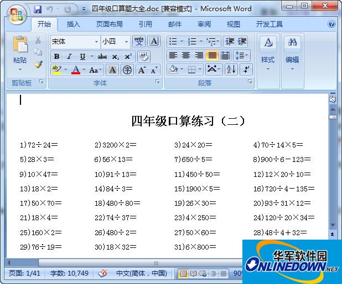Expand the numbering list dropdown
The width and height of the screenshot is (342, 284).
201,41
